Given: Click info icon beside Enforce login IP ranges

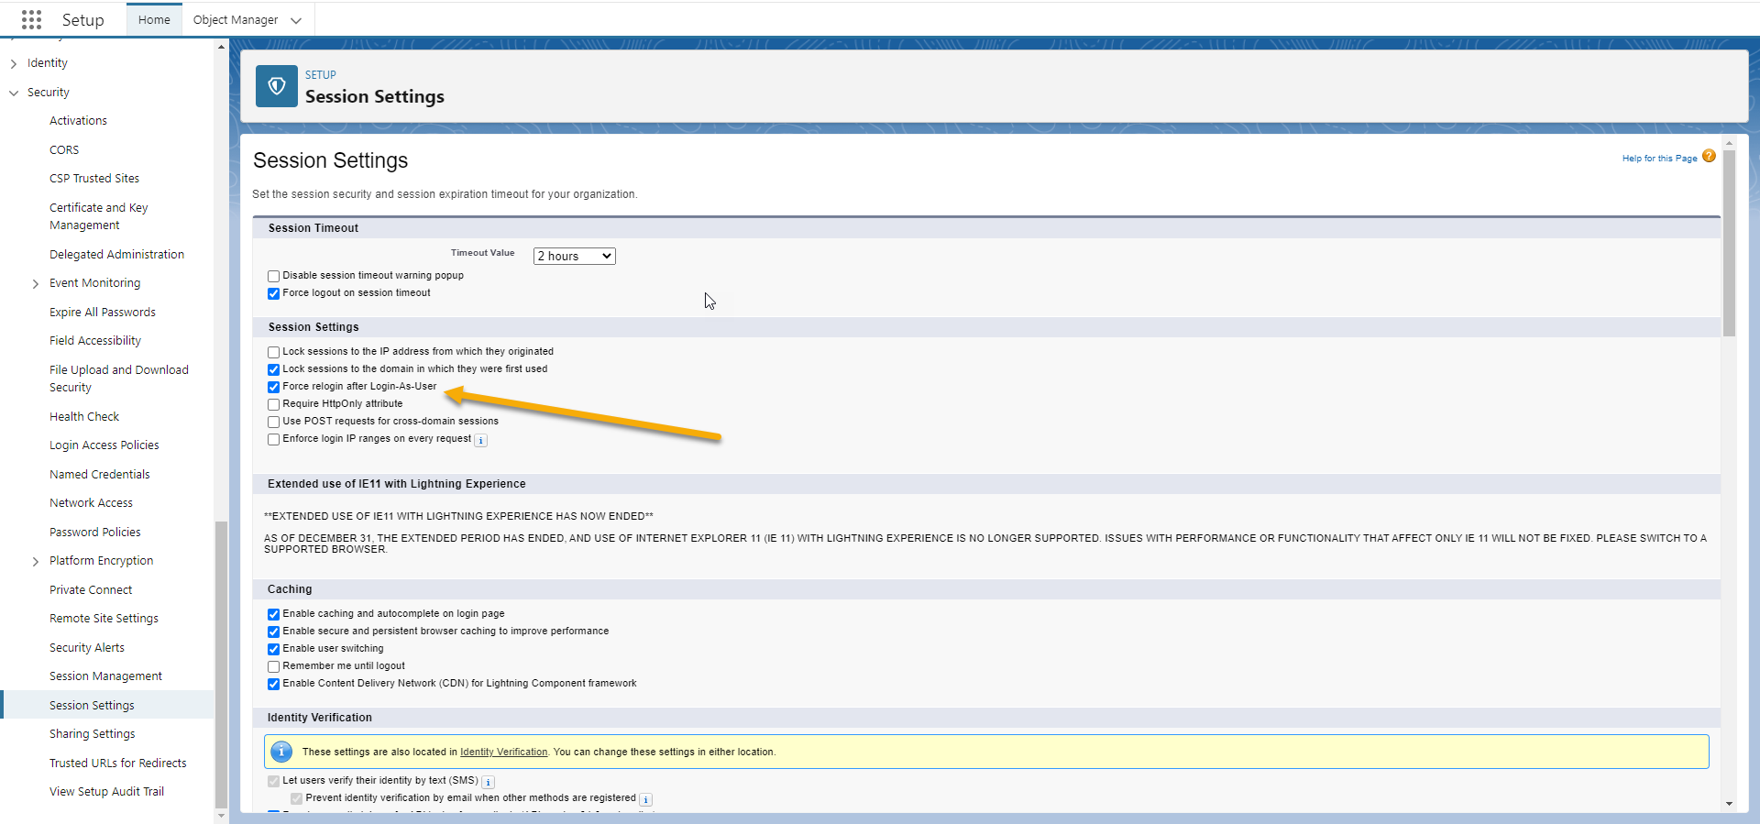Looking at the screenshot, I should coord(480,440).
